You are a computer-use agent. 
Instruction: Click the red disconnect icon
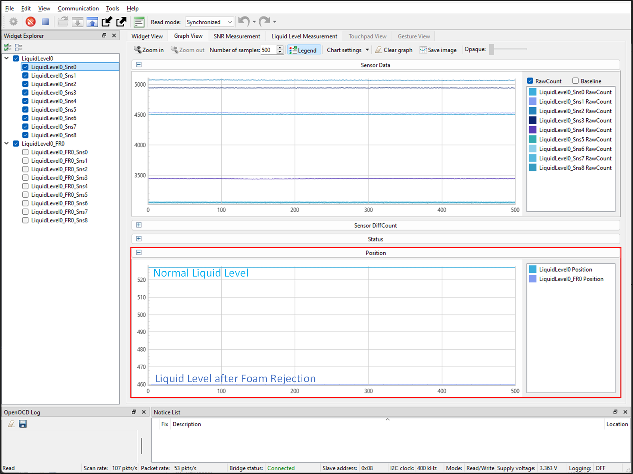(31, 22)
